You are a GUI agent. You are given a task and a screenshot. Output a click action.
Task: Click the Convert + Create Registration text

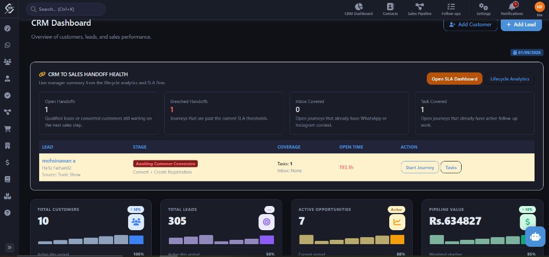tap(162, 172)
